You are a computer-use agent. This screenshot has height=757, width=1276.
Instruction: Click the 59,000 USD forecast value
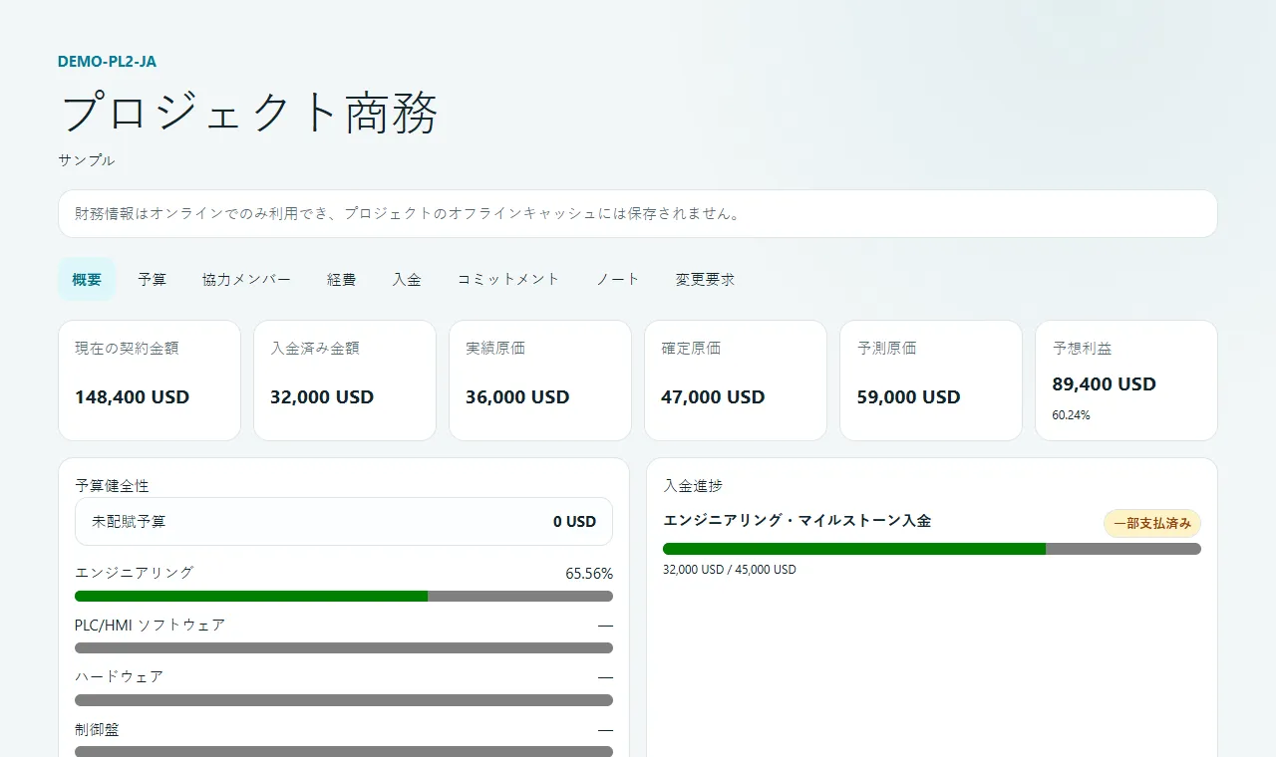pos(908,397)
